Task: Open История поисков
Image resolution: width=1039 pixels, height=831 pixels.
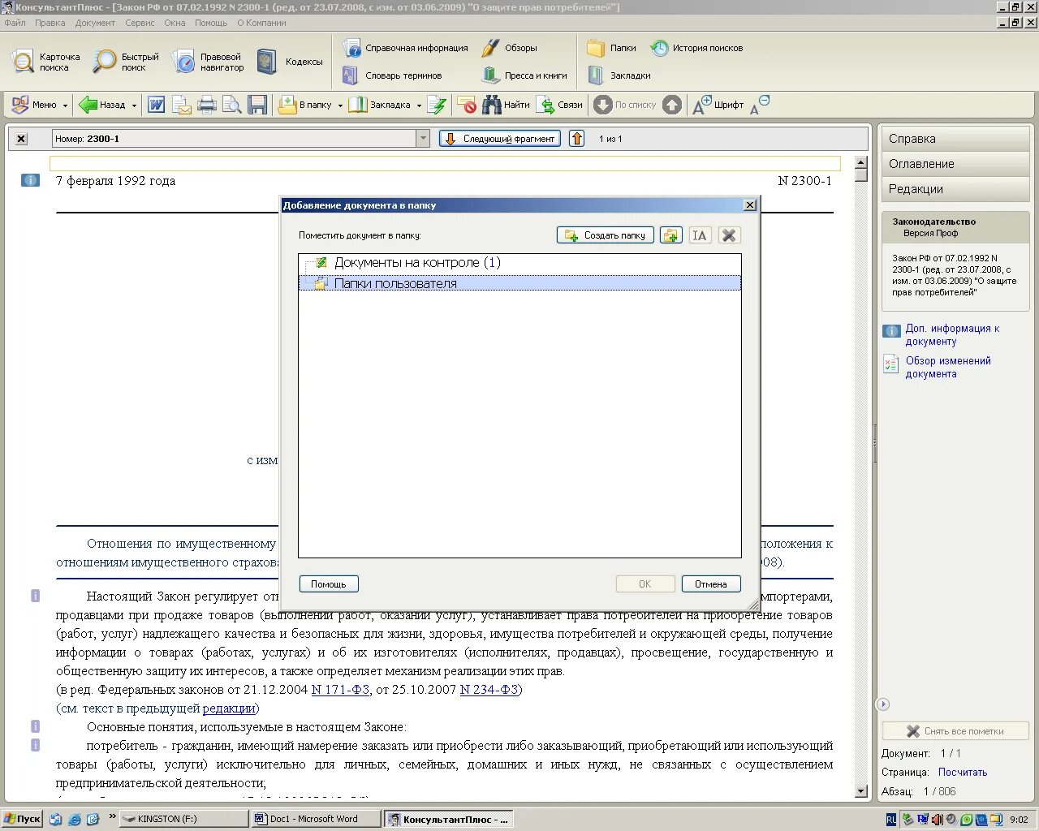Action: pyautogui.click(x=696, y=48)
